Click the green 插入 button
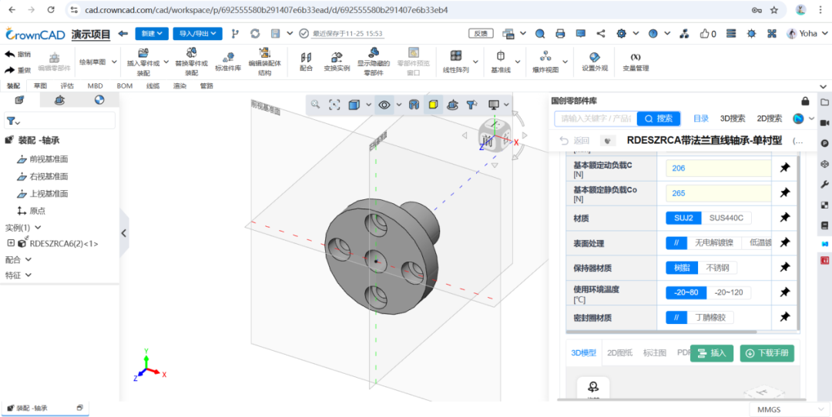832x417 pixels. coord(711,353)
